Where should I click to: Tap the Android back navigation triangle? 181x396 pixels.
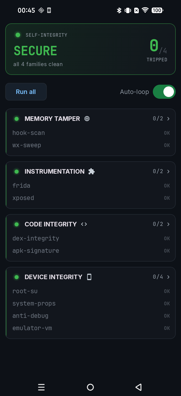[139, 387]
